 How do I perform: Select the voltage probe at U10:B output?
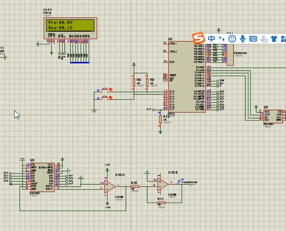pyautogui.click(x=179, y=181)
